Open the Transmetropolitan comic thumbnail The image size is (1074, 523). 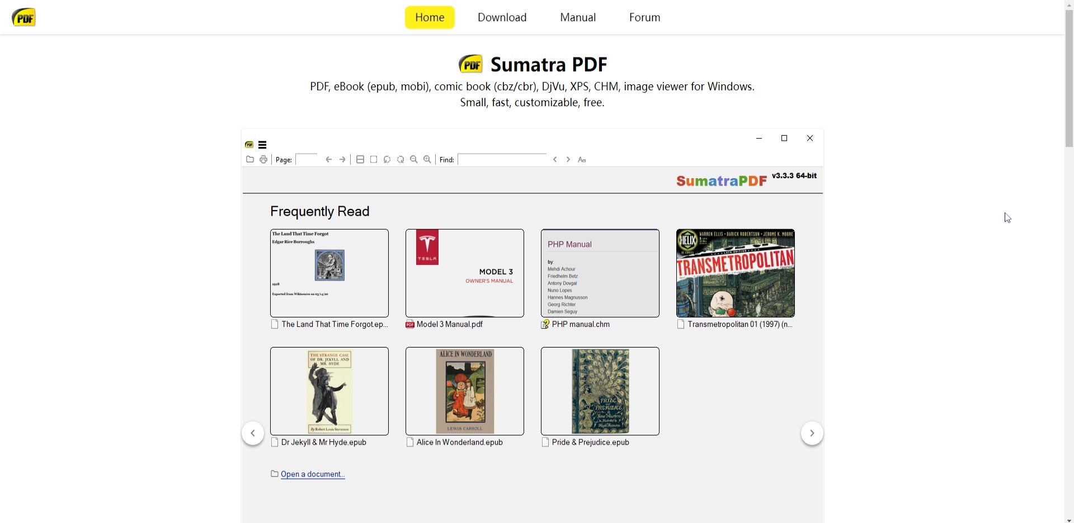(x=735, y=273)
